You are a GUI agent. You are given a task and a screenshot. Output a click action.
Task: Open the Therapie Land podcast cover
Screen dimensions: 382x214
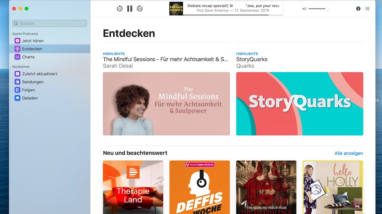coord(133,187)
